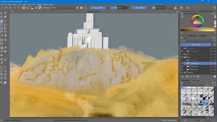This screenshot has height=122, width=217.
Task: Choose the Rectangle tool
Action: tap(1, 25)
